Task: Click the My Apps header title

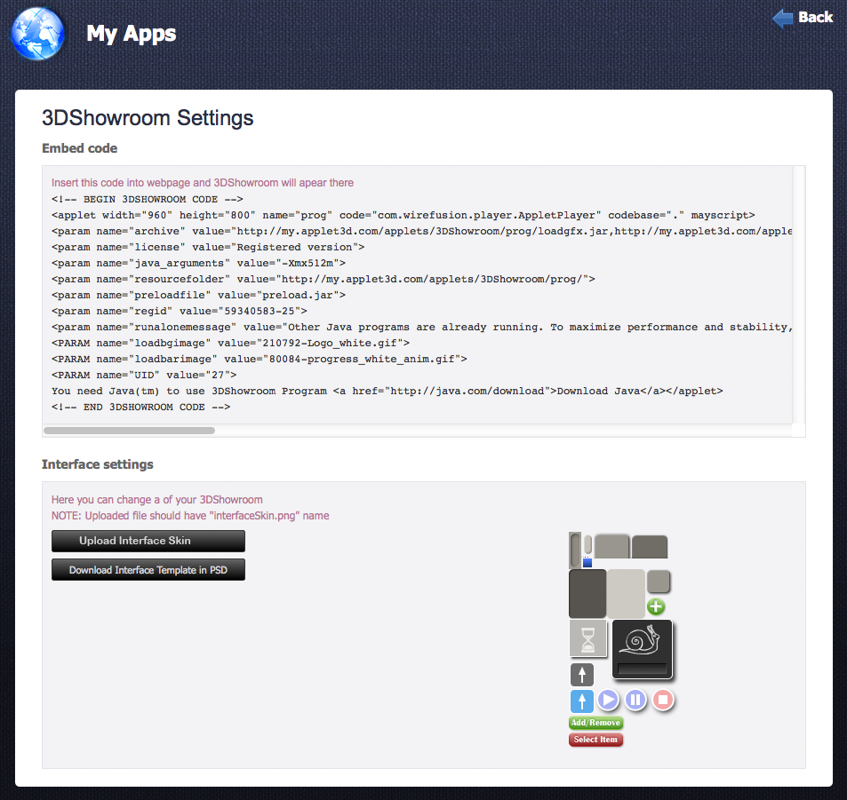Action: [131, 34]
